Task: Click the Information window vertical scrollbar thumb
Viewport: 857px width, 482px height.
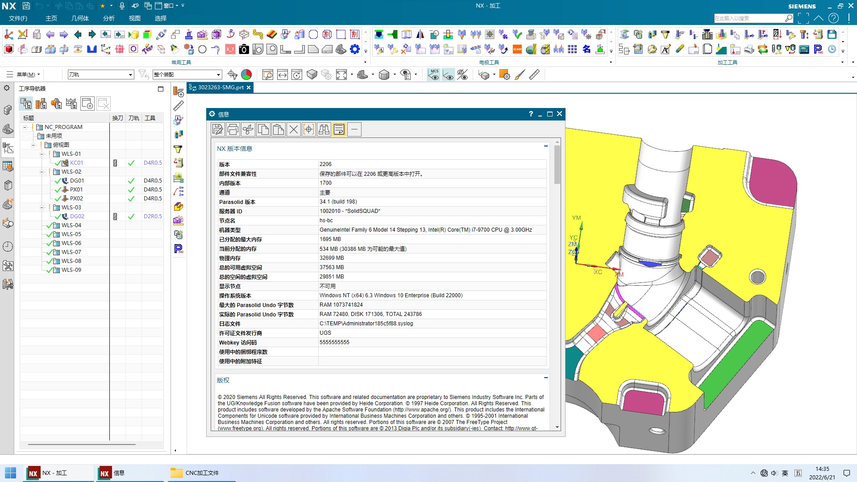Action: click(x=557, y=164)
